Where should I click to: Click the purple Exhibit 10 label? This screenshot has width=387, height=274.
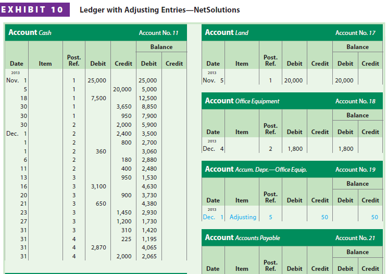click(x=34, y=10)
